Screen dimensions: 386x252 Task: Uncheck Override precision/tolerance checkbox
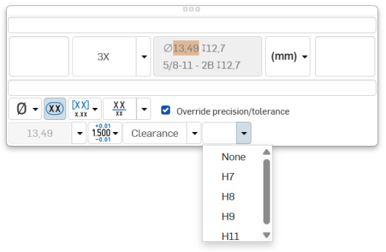165,110
